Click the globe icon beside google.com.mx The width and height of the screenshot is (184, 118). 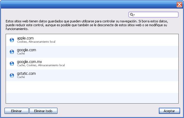(12, 64)
